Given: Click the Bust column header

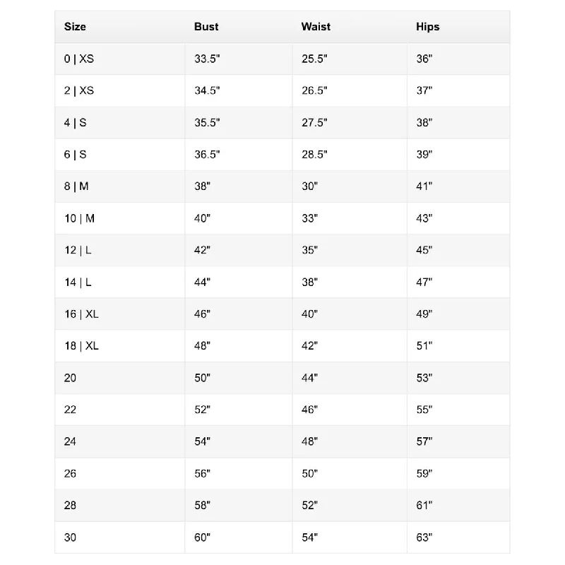Looking at the screenshot, I should (x=206, y=27).
